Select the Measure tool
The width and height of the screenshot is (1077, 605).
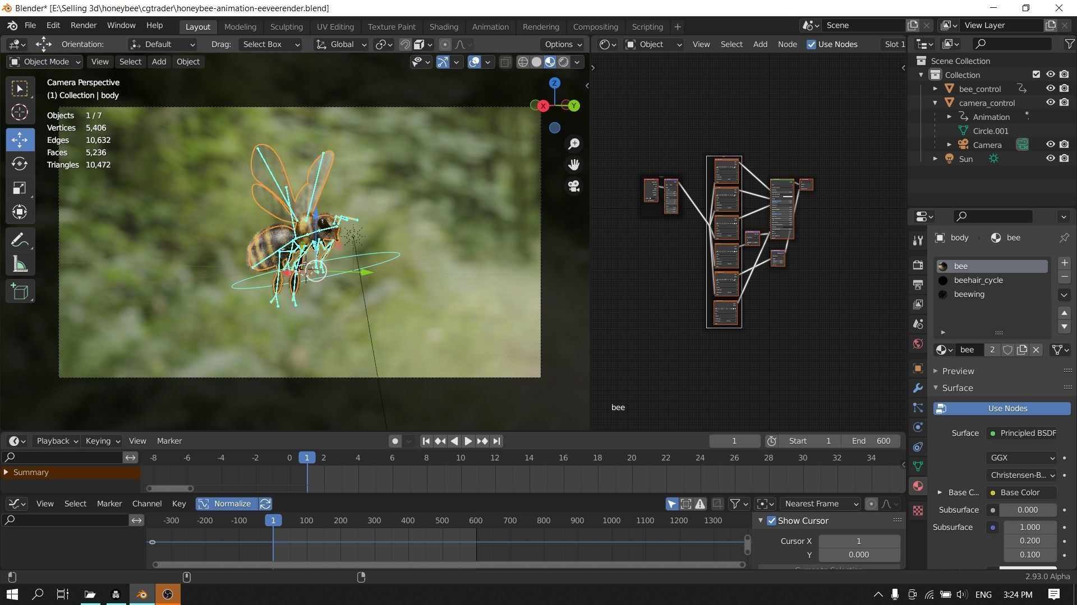[x=20, y=264]
